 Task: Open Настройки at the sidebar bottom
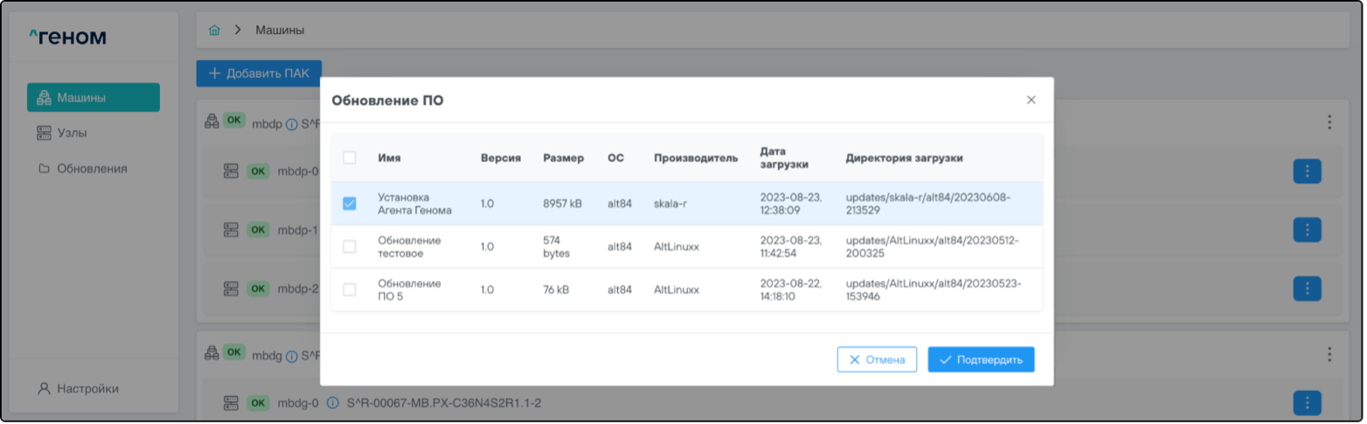point(87,389)
